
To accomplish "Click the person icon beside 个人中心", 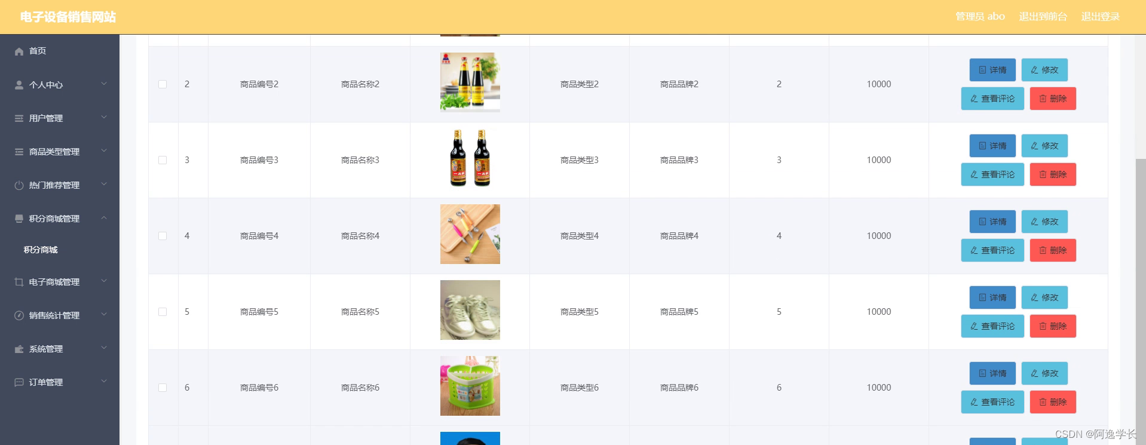I will [19, 85].
